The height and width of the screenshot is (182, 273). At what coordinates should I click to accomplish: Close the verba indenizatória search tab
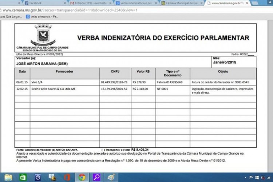[x=156, y=3]
